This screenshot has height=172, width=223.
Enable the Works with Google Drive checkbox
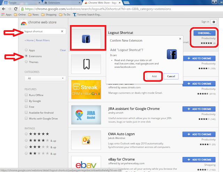coord(26,118)
